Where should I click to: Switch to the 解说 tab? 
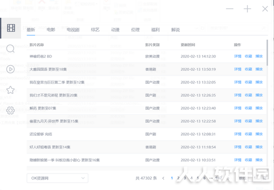coord(175,30)
